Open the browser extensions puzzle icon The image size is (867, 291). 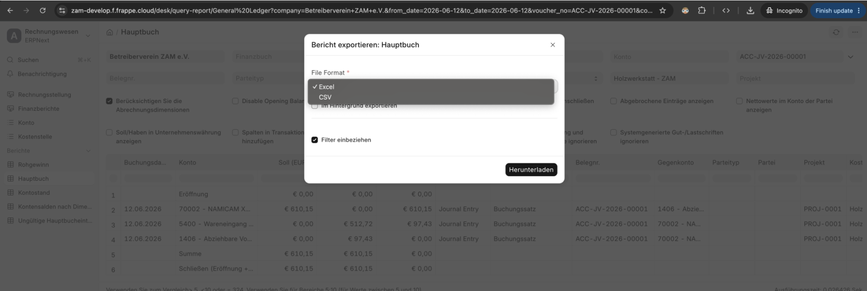click(702, 10)
